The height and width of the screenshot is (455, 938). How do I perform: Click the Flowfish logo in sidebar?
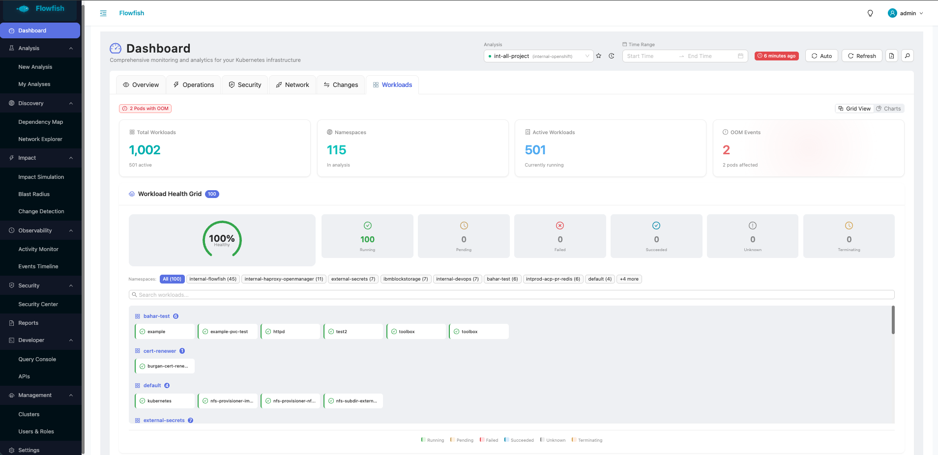coord(41,9)
